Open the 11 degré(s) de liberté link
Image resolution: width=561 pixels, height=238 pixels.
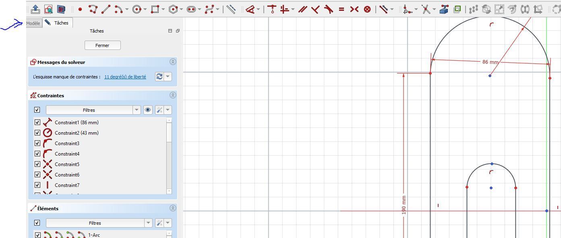pyautogui.click(x=125, y=76)
